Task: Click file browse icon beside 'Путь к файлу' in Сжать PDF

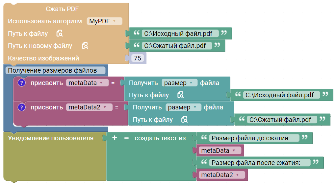Action: coord(60,34)
